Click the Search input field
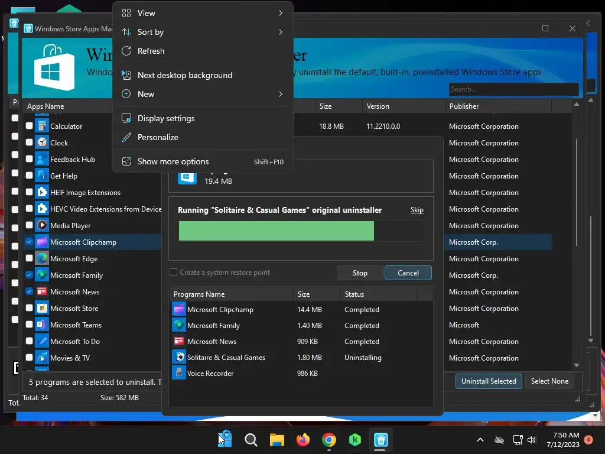 (513, 89)
